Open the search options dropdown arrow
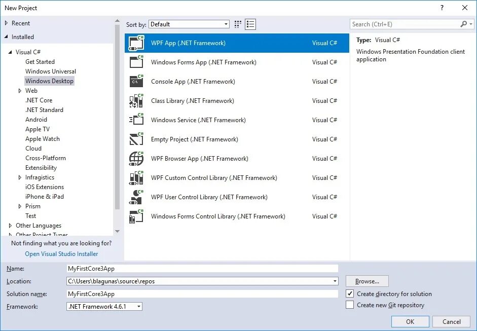Screen dimensions: 477x331 point(471,24)
